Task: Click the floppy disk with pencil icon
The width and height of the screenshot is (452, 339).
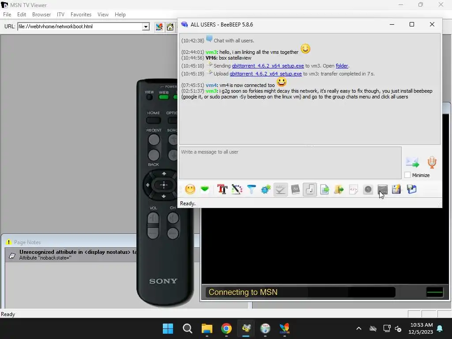Action: click(396, 189)
